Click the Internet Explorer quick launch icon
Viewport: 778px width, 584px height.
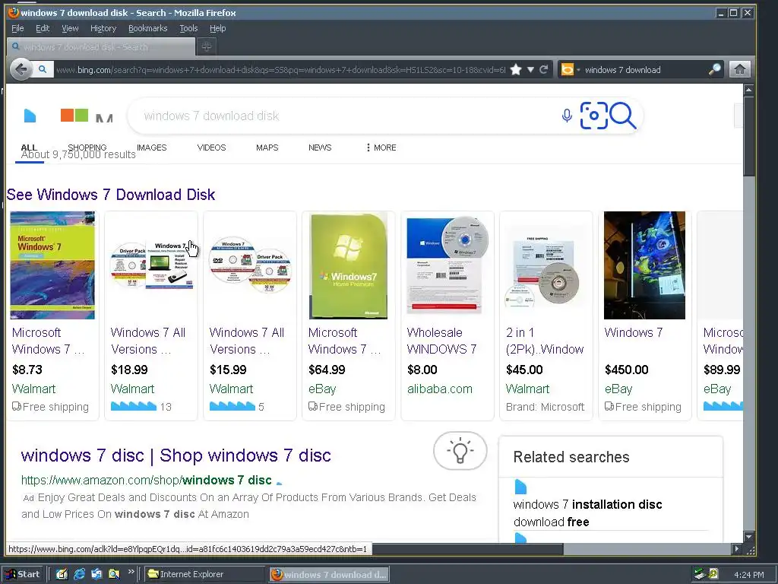(79, 574)
